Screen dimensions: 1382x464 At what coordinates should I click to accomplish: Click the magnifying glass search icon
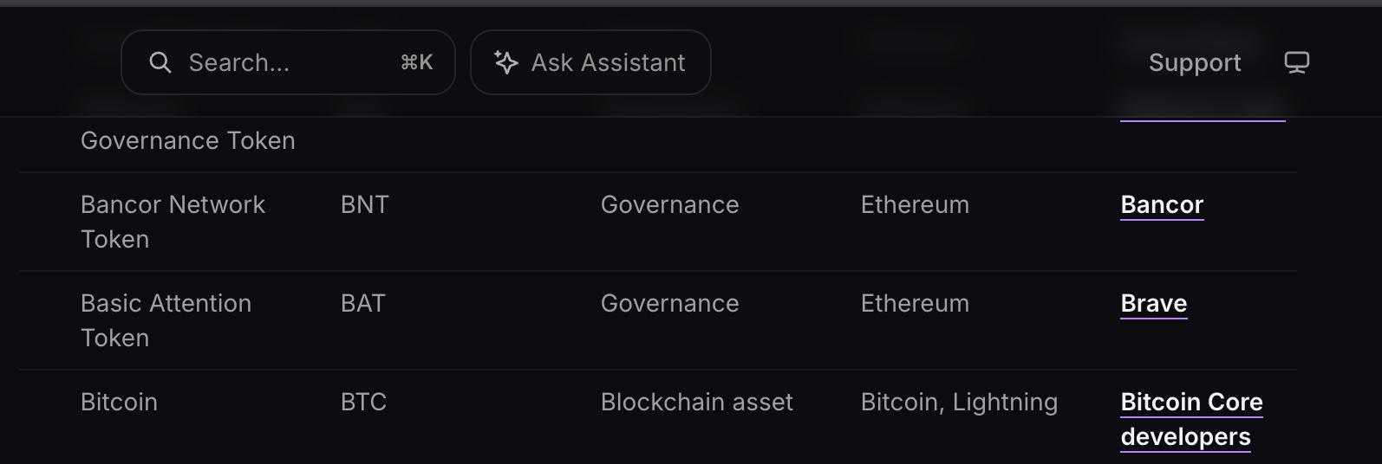tap(160, 62)
